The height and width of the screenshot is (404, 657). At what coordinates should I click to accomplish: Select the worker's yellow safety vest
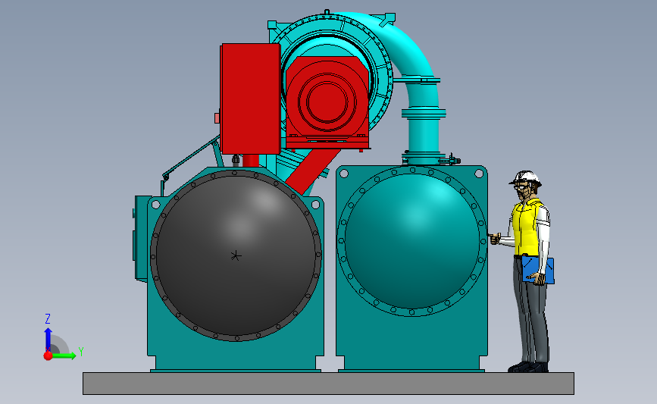tap(527, 228)
